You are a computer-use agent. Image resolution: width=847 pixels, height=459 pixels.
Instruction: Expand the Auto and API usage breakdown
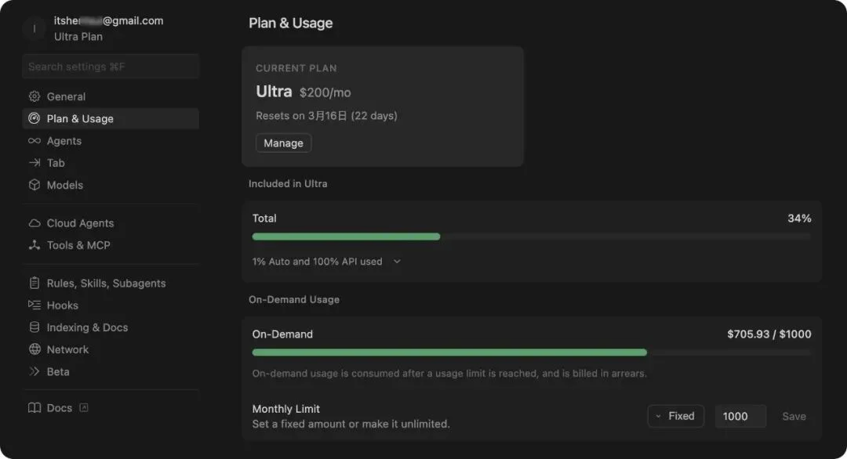(x=397, y=262)
